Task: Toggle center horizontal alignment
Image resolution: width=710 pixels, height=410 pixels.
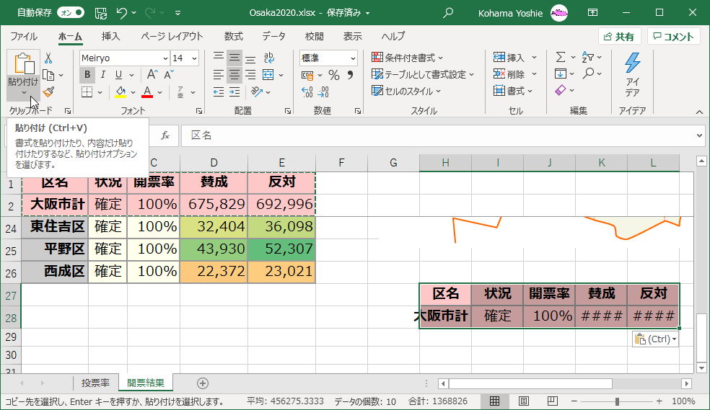Action: pyautogui.click(x=234, y=75)
